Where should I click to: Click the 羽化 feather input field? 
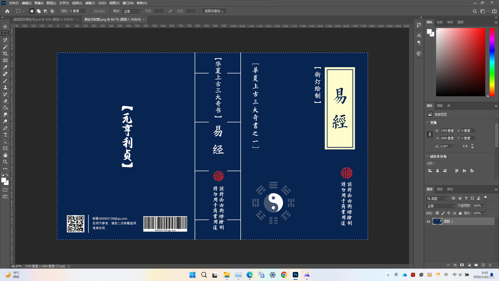pos(78,11)
